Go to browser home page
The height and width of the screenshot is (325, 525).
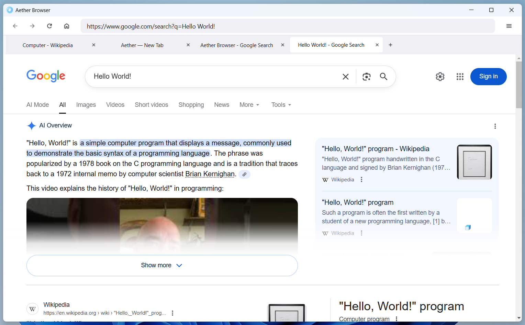[x=67, y=26]
